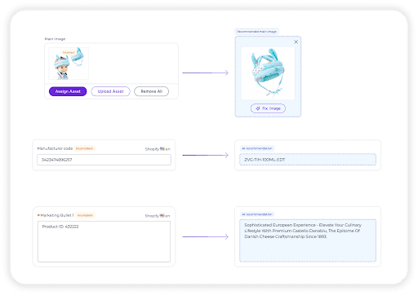The width and height of the screenshot is (418, 295).
Task: Click the AI recommendation label above marketing text
Action: [257, 214]
